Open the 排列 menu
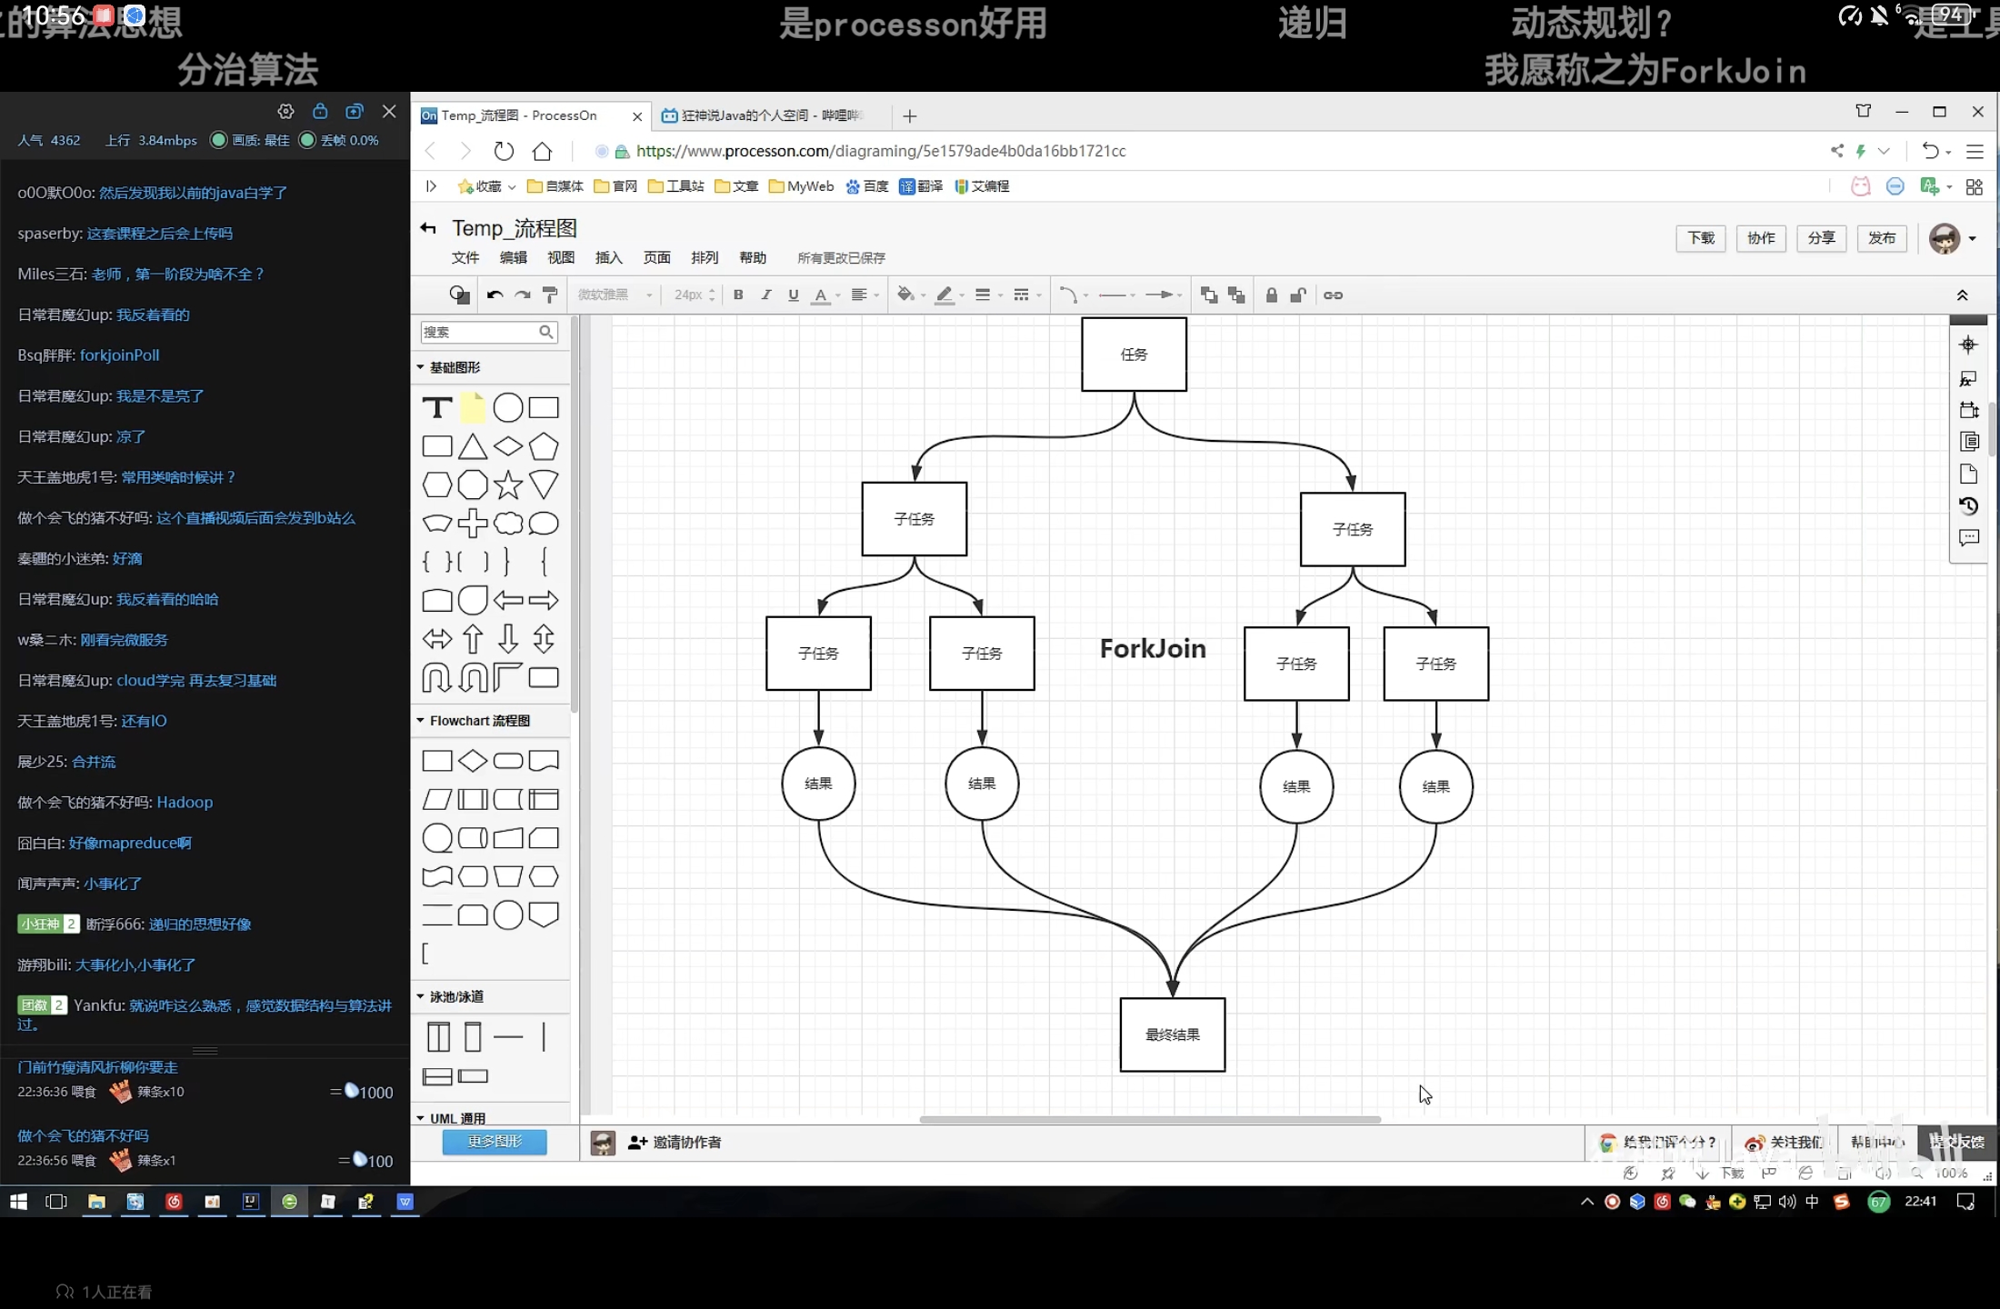Viewport: 2000px width, 1309px height. (x=705, y=258)
